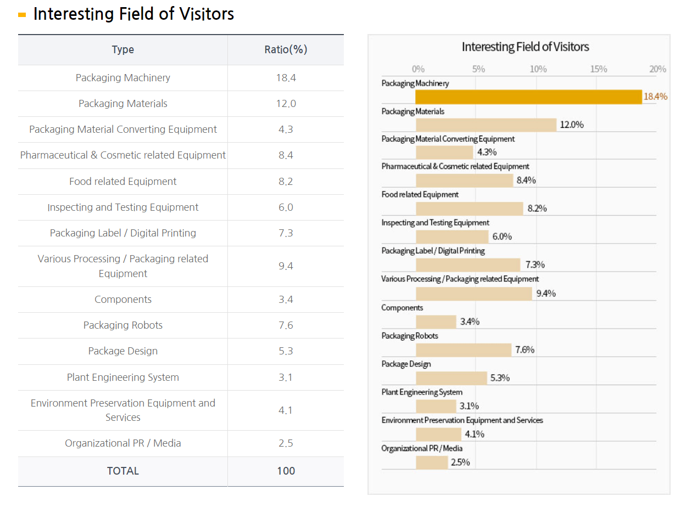Viewport: 680px width, 513px height.
Task: Click the 20% axis label on the chart
Action: [x=657, y=69]
